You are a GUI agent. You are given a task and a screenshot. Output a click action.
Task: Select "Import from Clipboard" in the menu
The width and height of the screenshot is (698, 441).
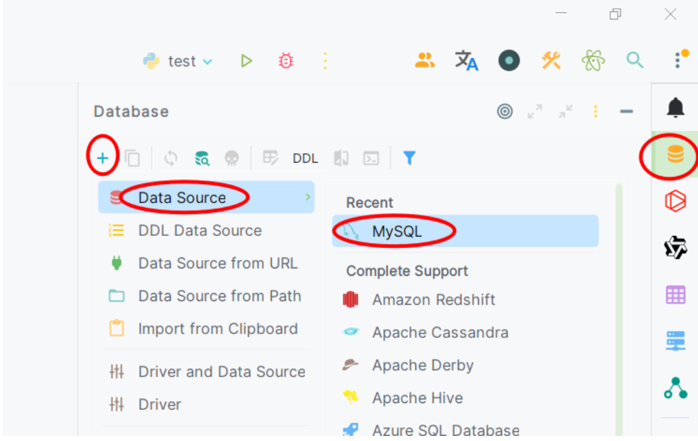218,328
